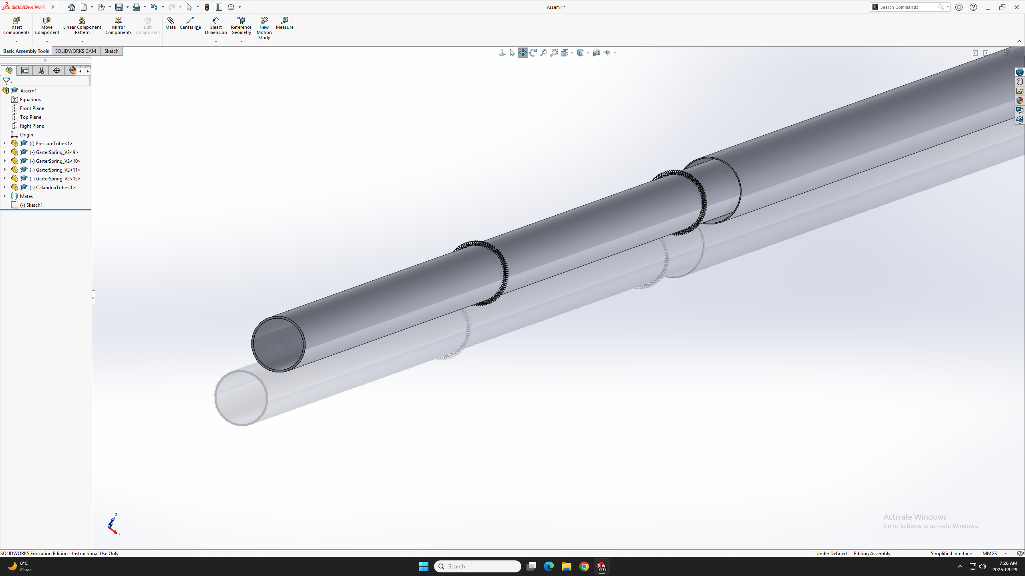
Task: Create a new document
Action: pyautogui.click(x=84, y=7)
